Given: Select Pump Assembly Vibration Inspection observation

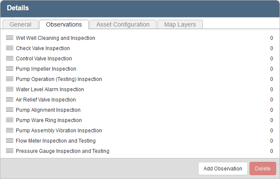Looking at the screenshot, I should 59,131.
